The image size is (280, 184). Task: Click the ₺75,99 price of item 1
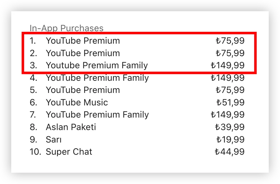pos(230,41)
